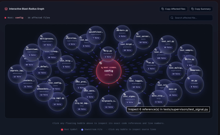This screenshot has width=220, height=135.
Task: Inspect zttp_h2_imp… bubble with 10 hits
Action: tap(82, 107)
